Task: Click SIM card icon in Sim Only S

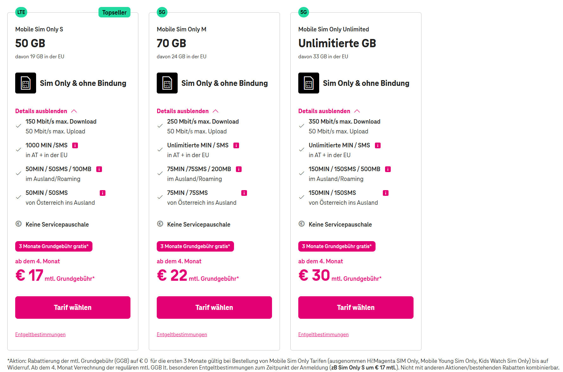Action: [x=26, y=83]
